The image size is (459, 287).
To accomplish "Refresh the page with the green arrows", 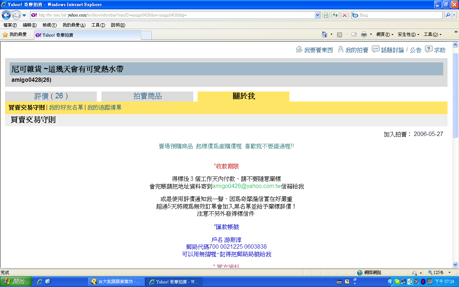I will (x=335, y=15).
